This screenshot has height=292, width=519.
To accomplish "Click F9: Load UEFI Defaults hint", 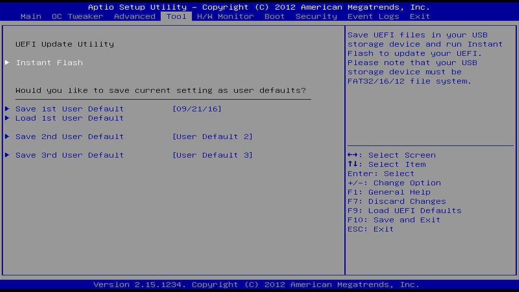I will click(404, 210).
